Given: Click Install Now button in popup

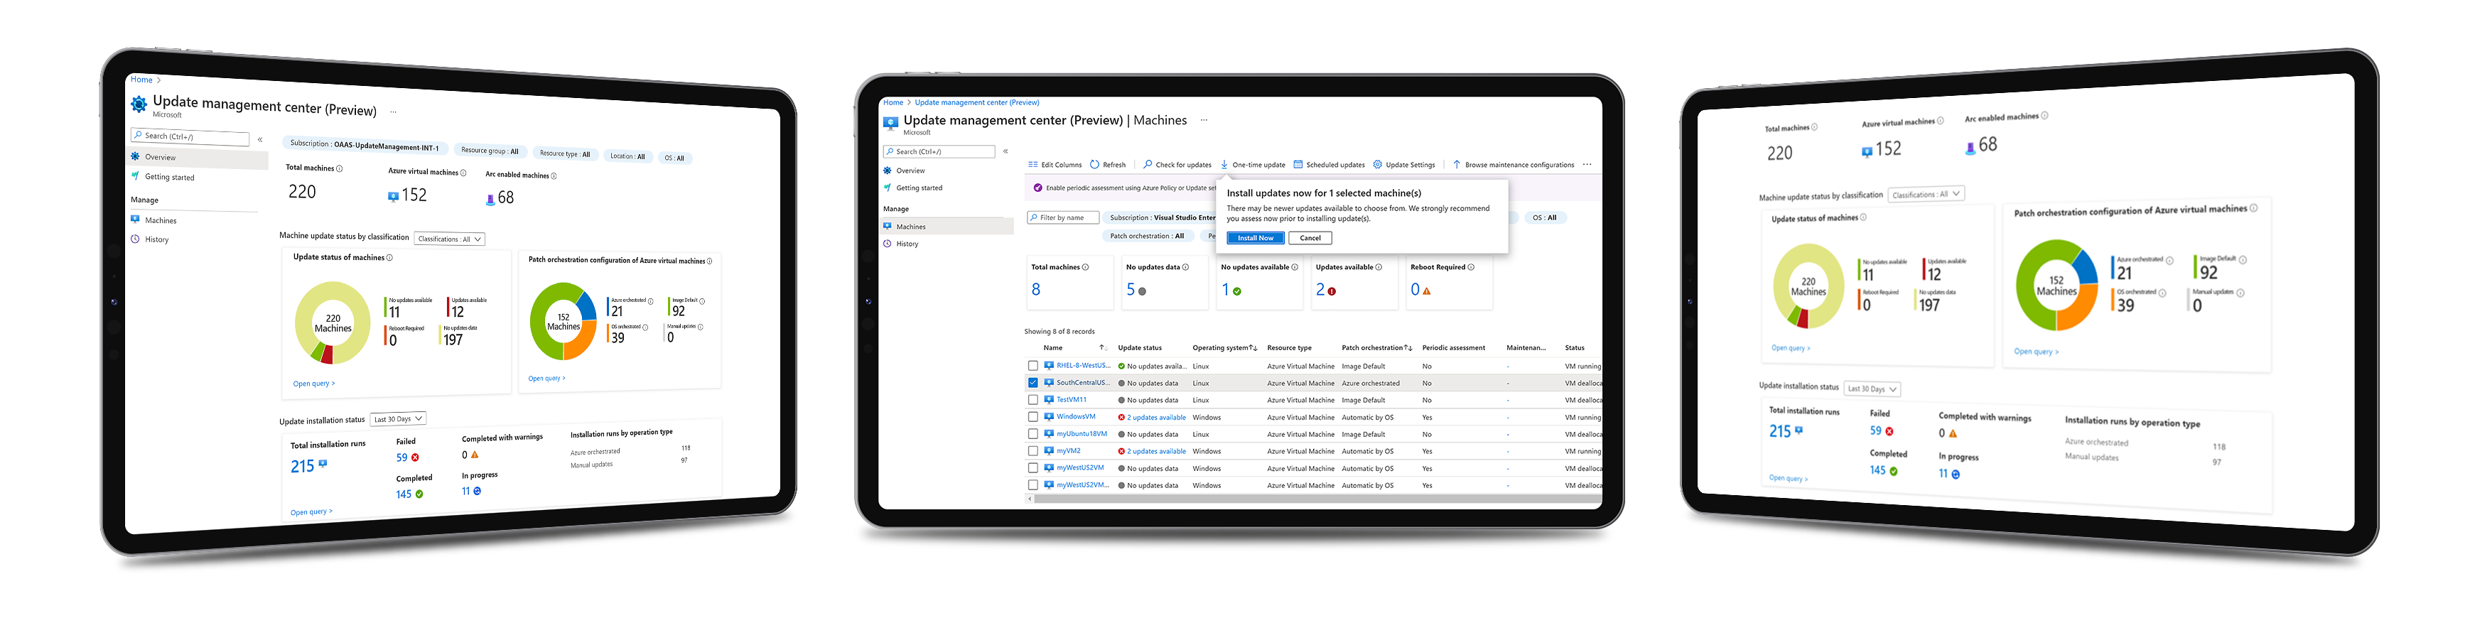Looking at the screenshot, I should click(x=1256, y=238).
